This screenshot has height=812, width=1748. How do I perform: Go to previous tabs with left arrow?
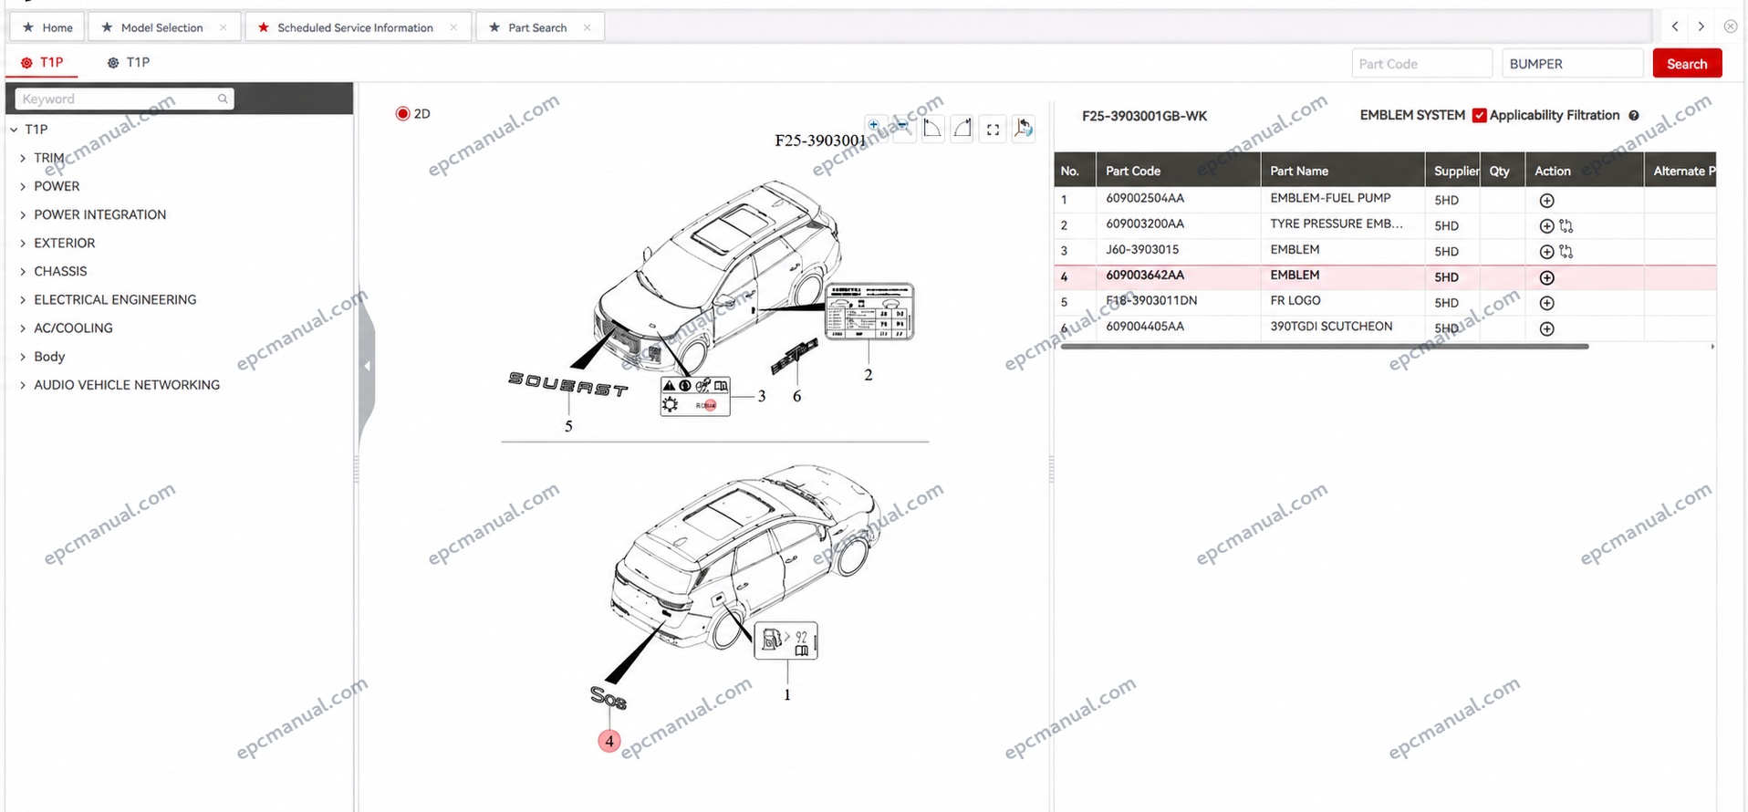coord(1675,26)
